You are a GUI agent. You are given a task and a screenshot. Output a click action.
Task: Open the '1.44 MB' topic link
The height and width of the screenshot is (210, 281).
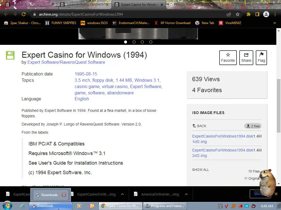[124, 80]
